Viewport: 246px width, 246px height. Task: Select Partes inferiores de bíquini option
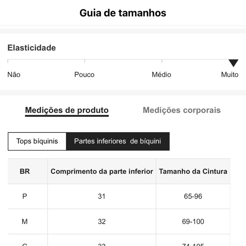(x=117, y=141)
